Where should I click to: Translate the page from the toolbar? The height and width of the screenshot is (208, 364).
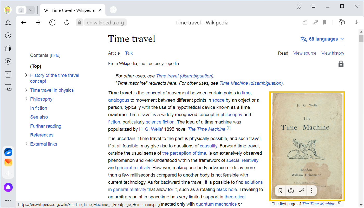pos(316,23)
